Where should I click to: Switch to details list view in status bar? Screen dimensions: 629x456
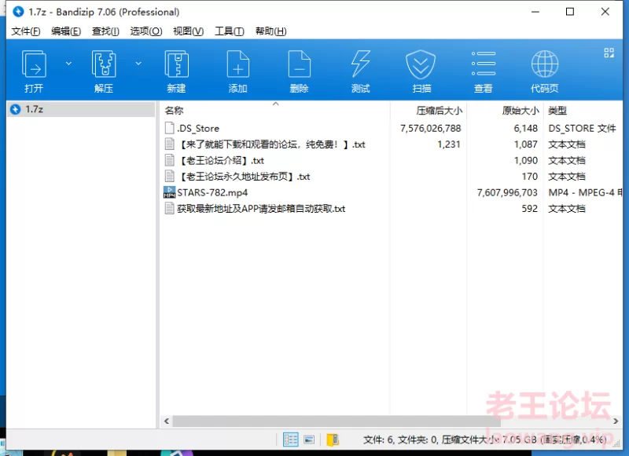tap(290, 440)
